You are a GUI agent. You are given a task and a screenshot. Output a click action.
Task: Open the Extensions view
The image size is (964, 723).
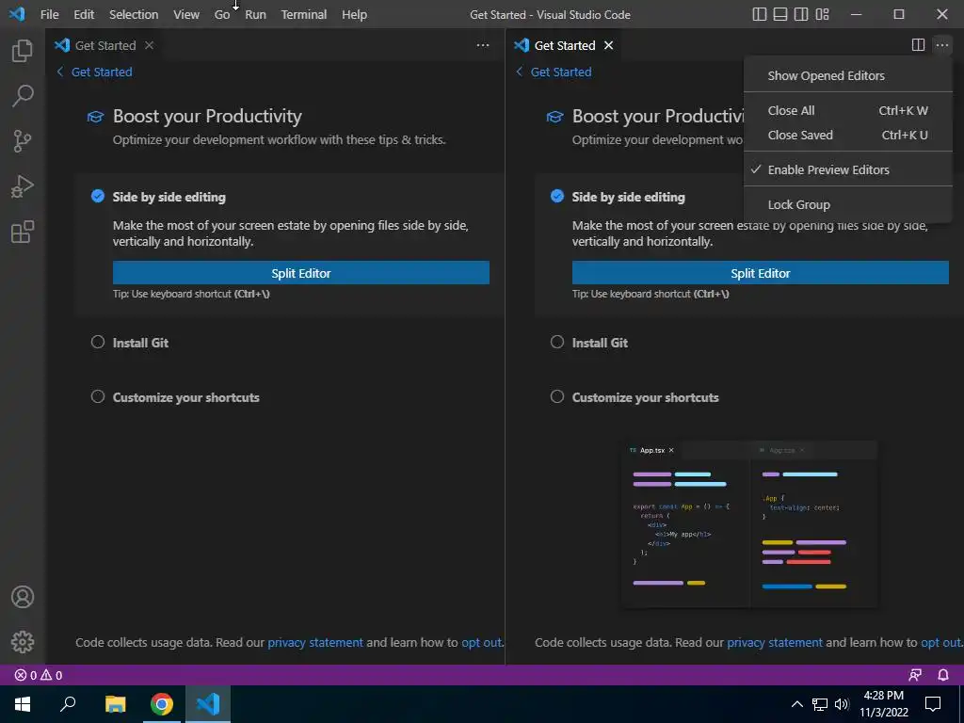click(x=23, y=232)
